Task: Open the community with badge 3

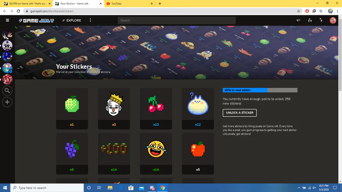Action: click(7, 68)
